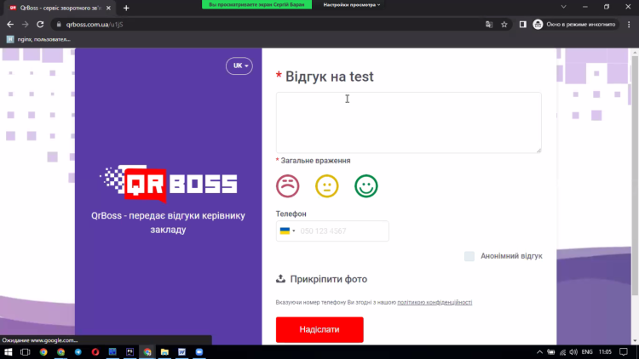Open the Chrome three-dot menu
Viewport: 639px width, 359px height.
click(627, 25)
